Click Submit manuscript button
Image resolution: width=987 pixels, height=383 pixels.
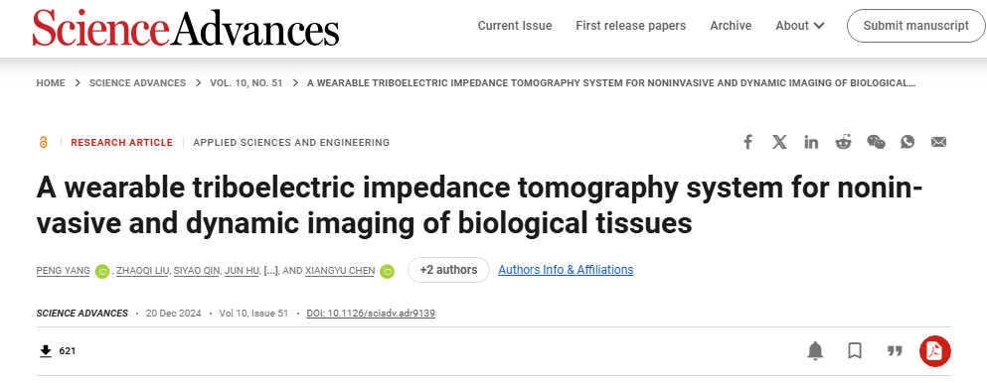[x=915, y=26]
